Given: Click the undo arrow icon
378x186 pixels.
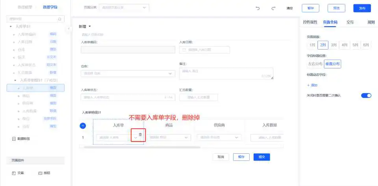Looking at the screenshot, I should coord(258,8).
